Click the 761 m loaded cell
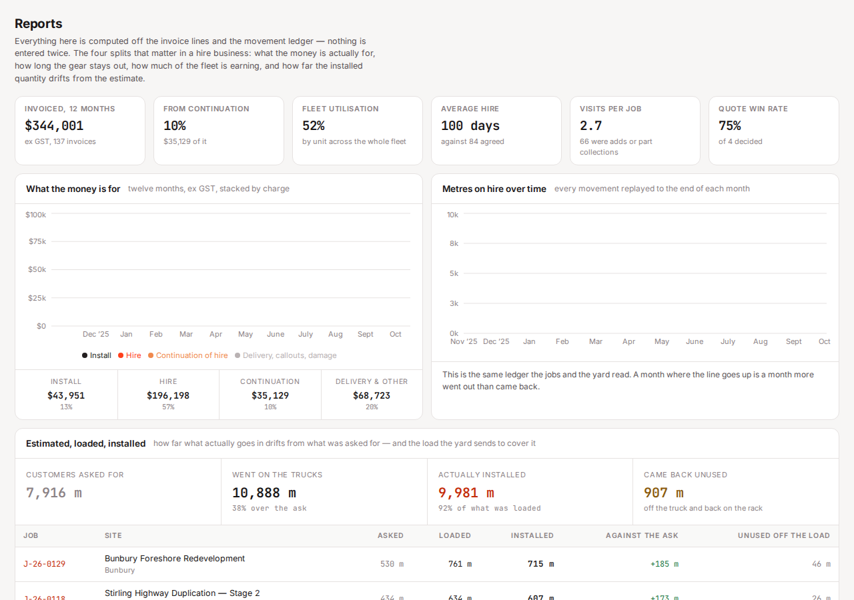The image size is (854, 600). [x=460, y=564]
